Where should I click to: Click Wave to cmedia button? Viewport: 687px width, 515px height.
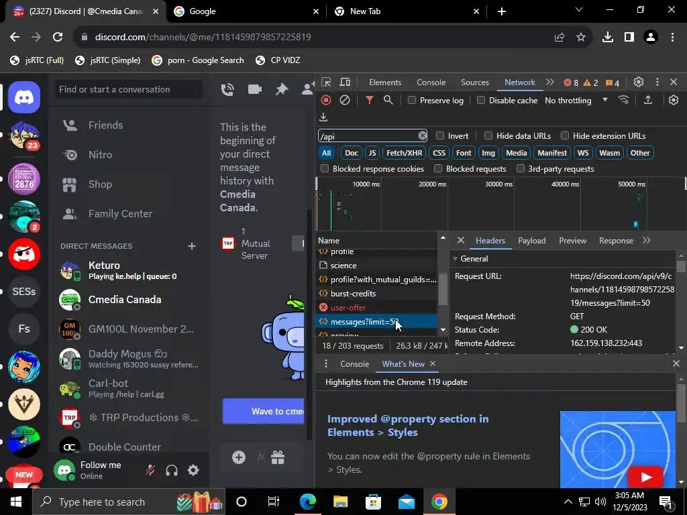[x=263, y=411]
